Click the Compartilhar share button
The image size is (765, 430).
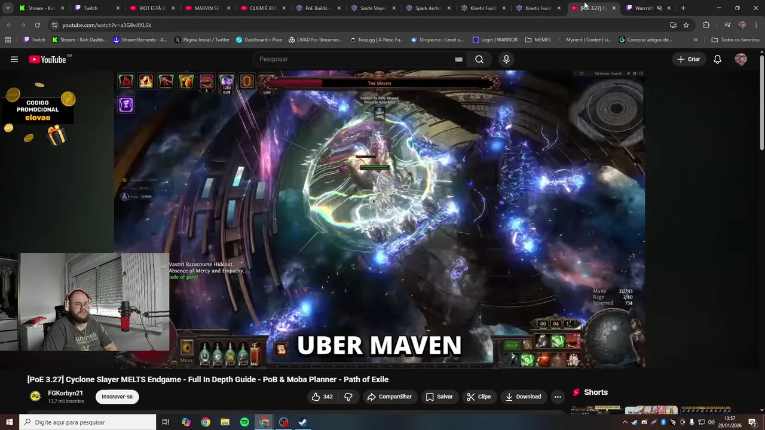389,397
